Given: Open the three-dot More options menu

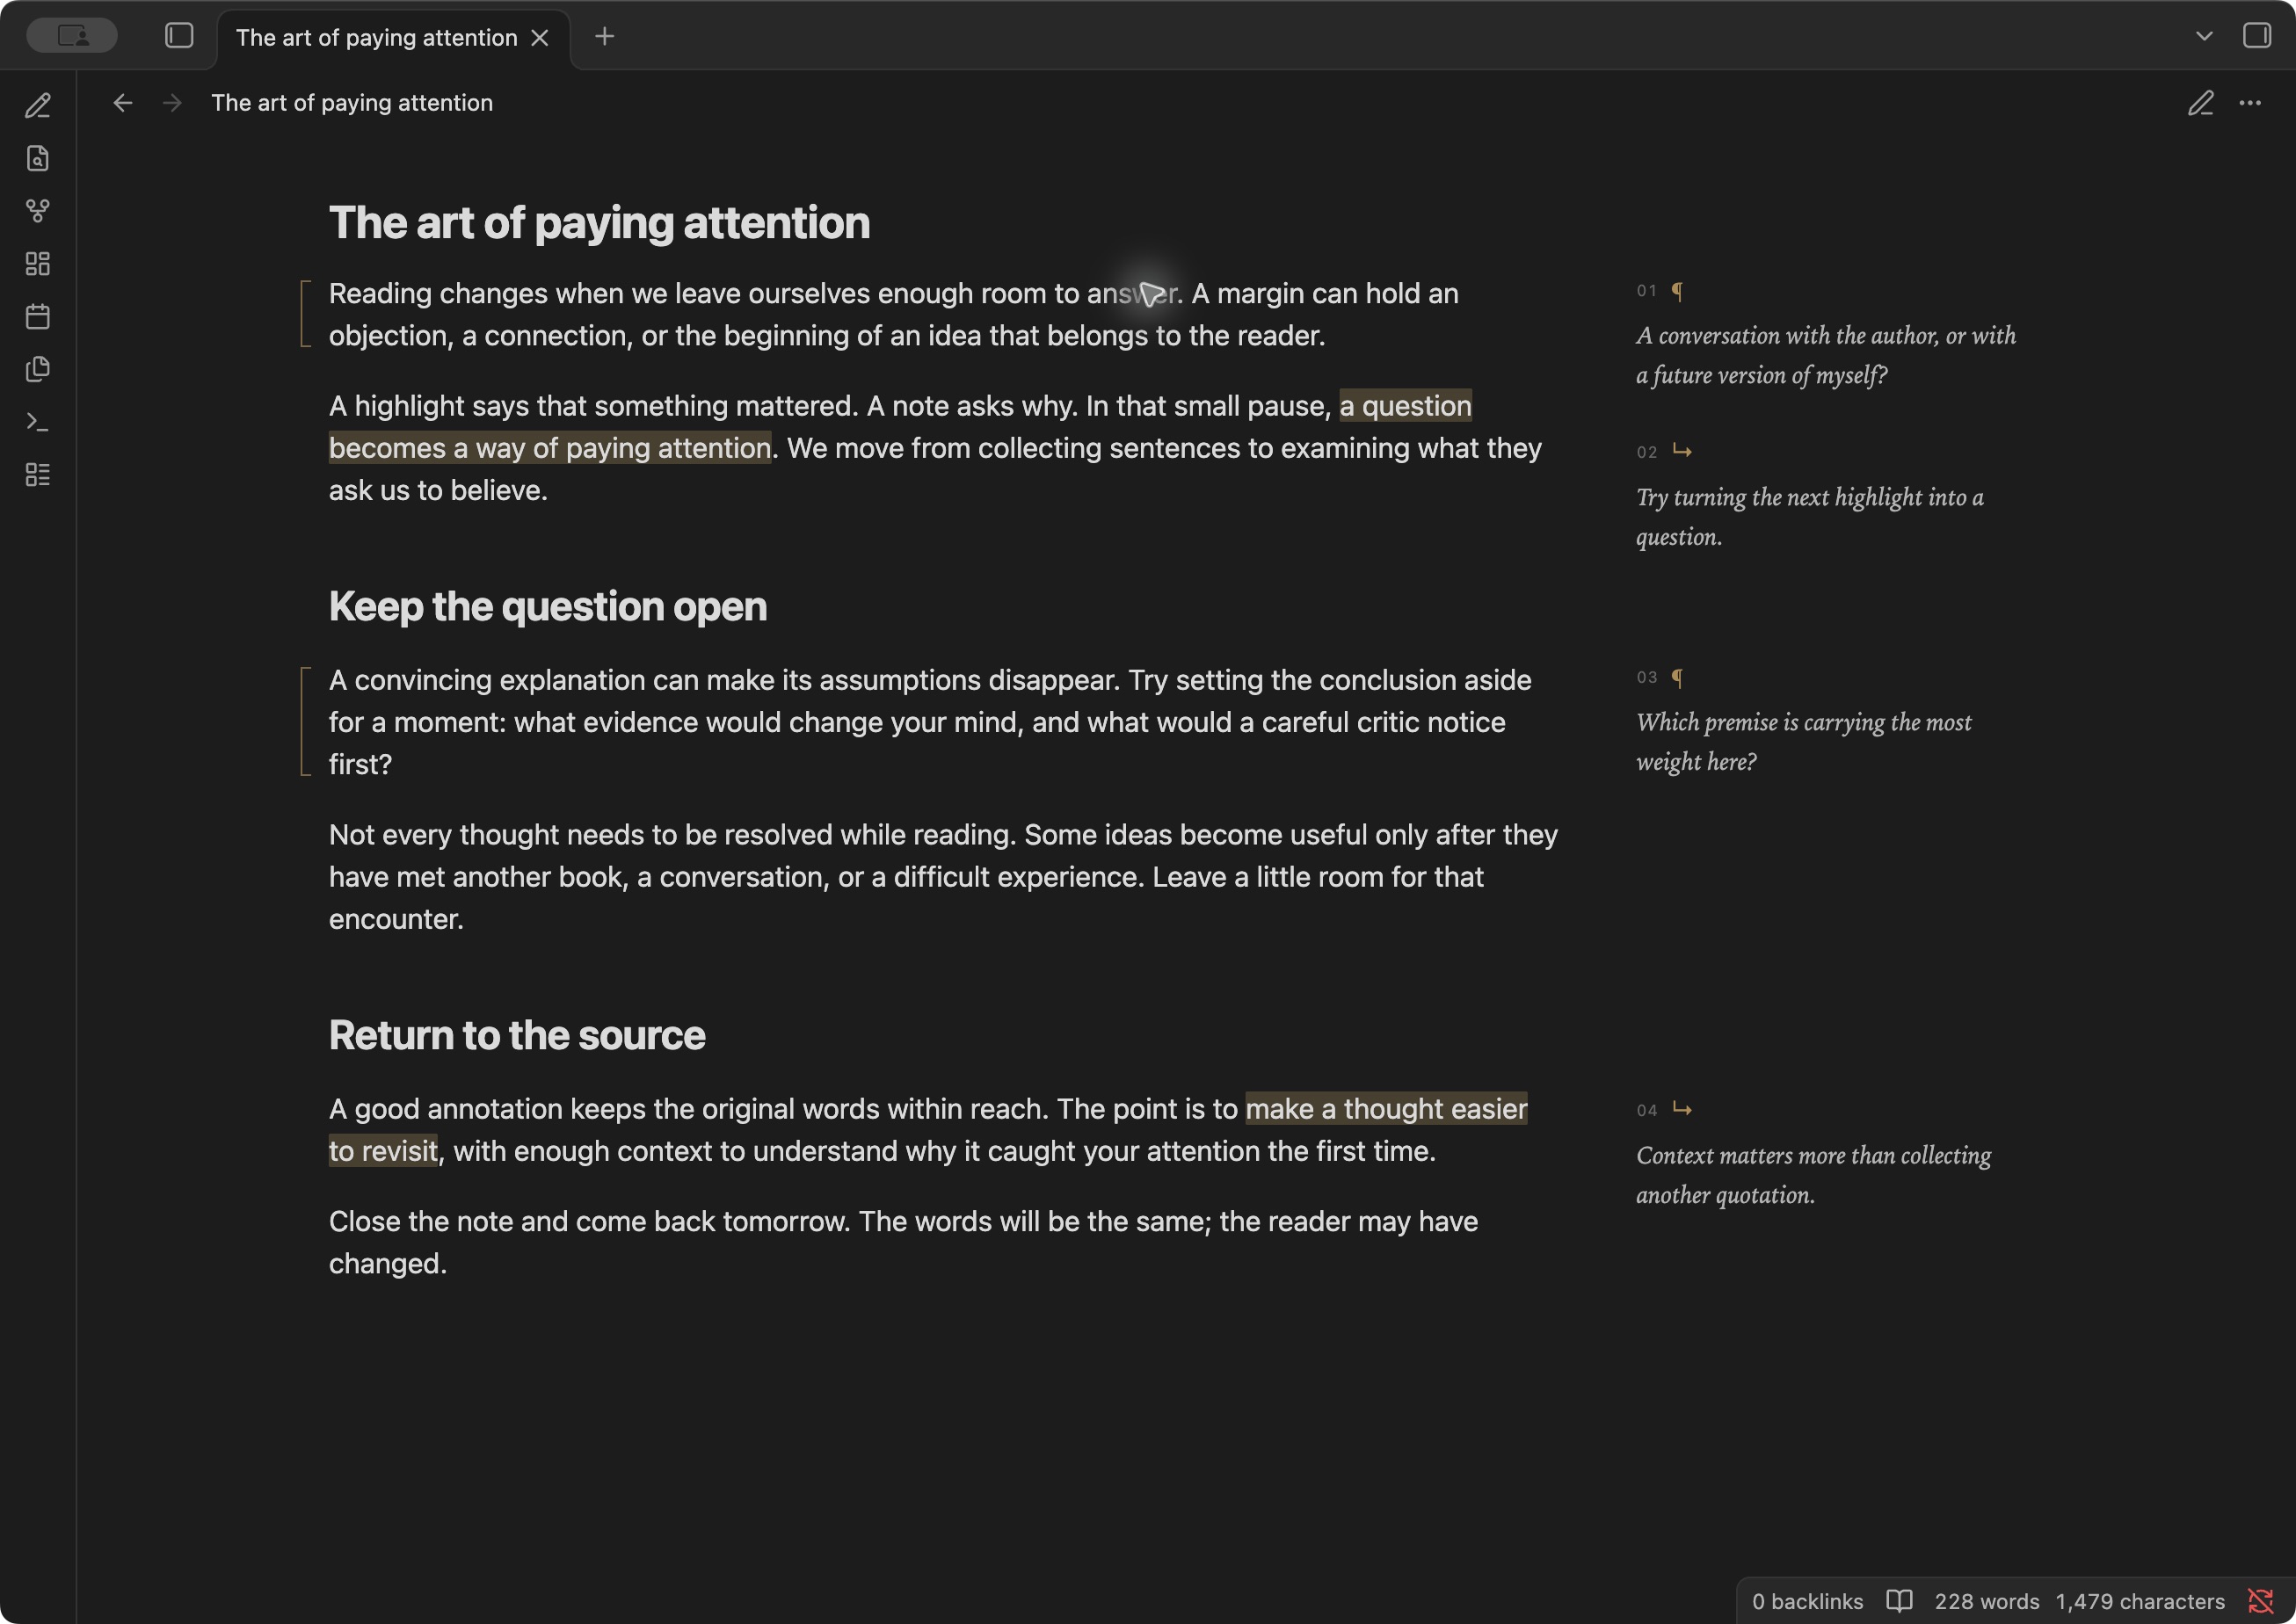Looking at the screenshot, I should [x=2250, y=103].
